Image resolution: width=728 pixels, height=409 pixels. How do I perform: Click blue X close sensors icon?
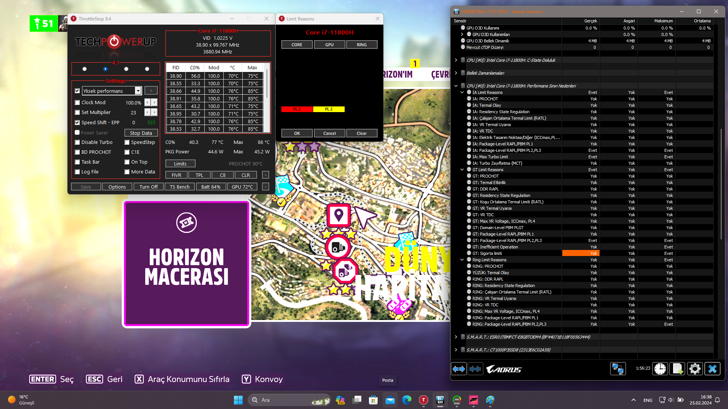[x=712, y=369]
